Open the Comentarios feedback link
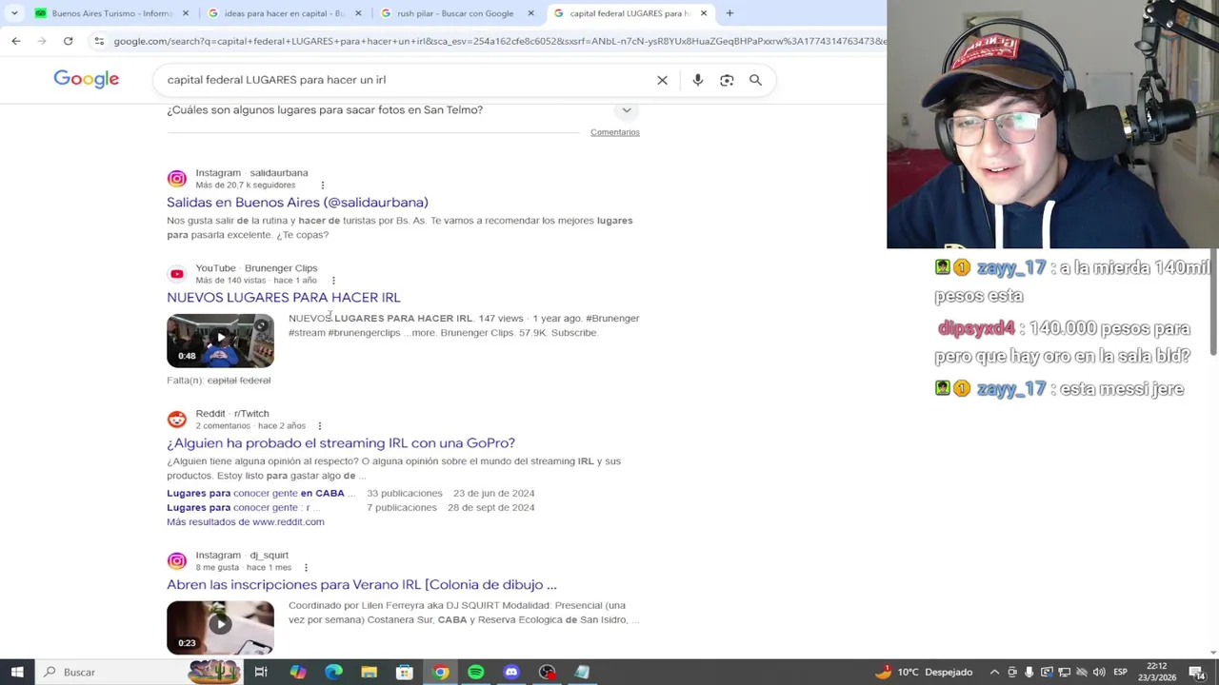The image size is (1219, 685). 614,132
